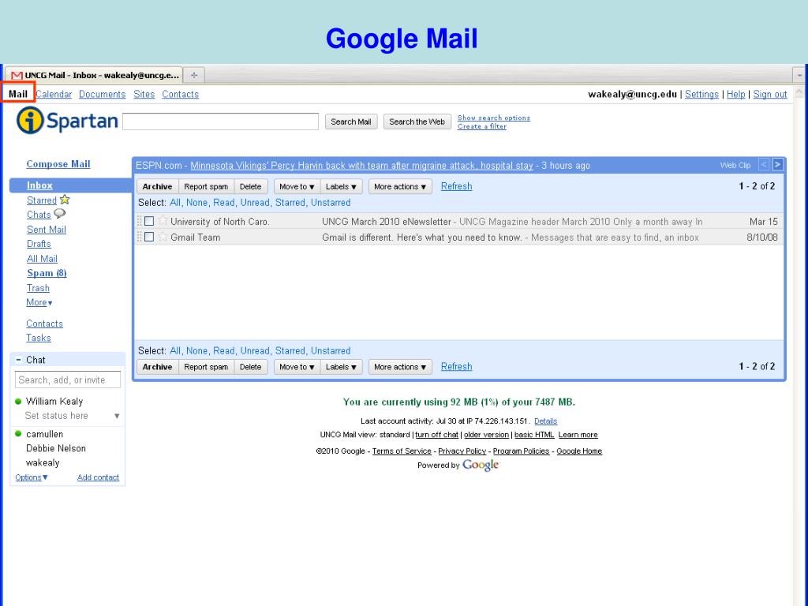This screenshot has width=808, height=606.
Task: Click the Gmail envelope icon on browser tab
Action: pyautogui.click(x=17, y=75)
